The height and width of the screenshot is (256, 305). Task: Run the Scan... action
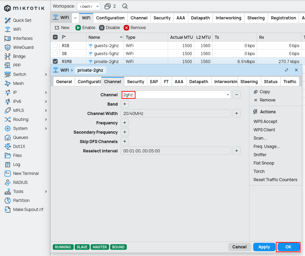coord(260,138)
